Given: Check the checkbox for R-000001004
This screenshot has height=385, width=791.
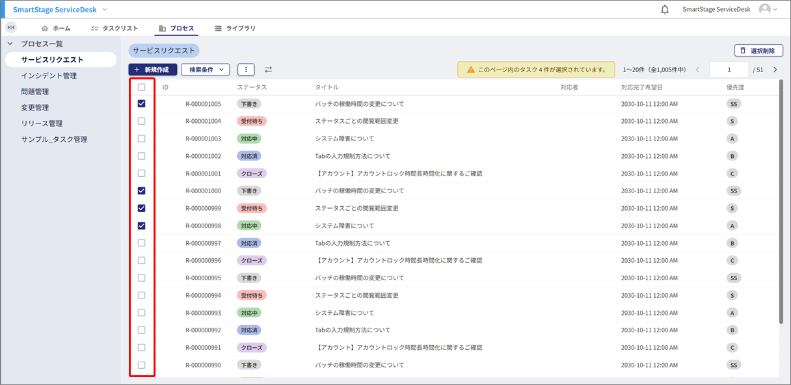Looking at the screenshot, I should coord(141,121).
